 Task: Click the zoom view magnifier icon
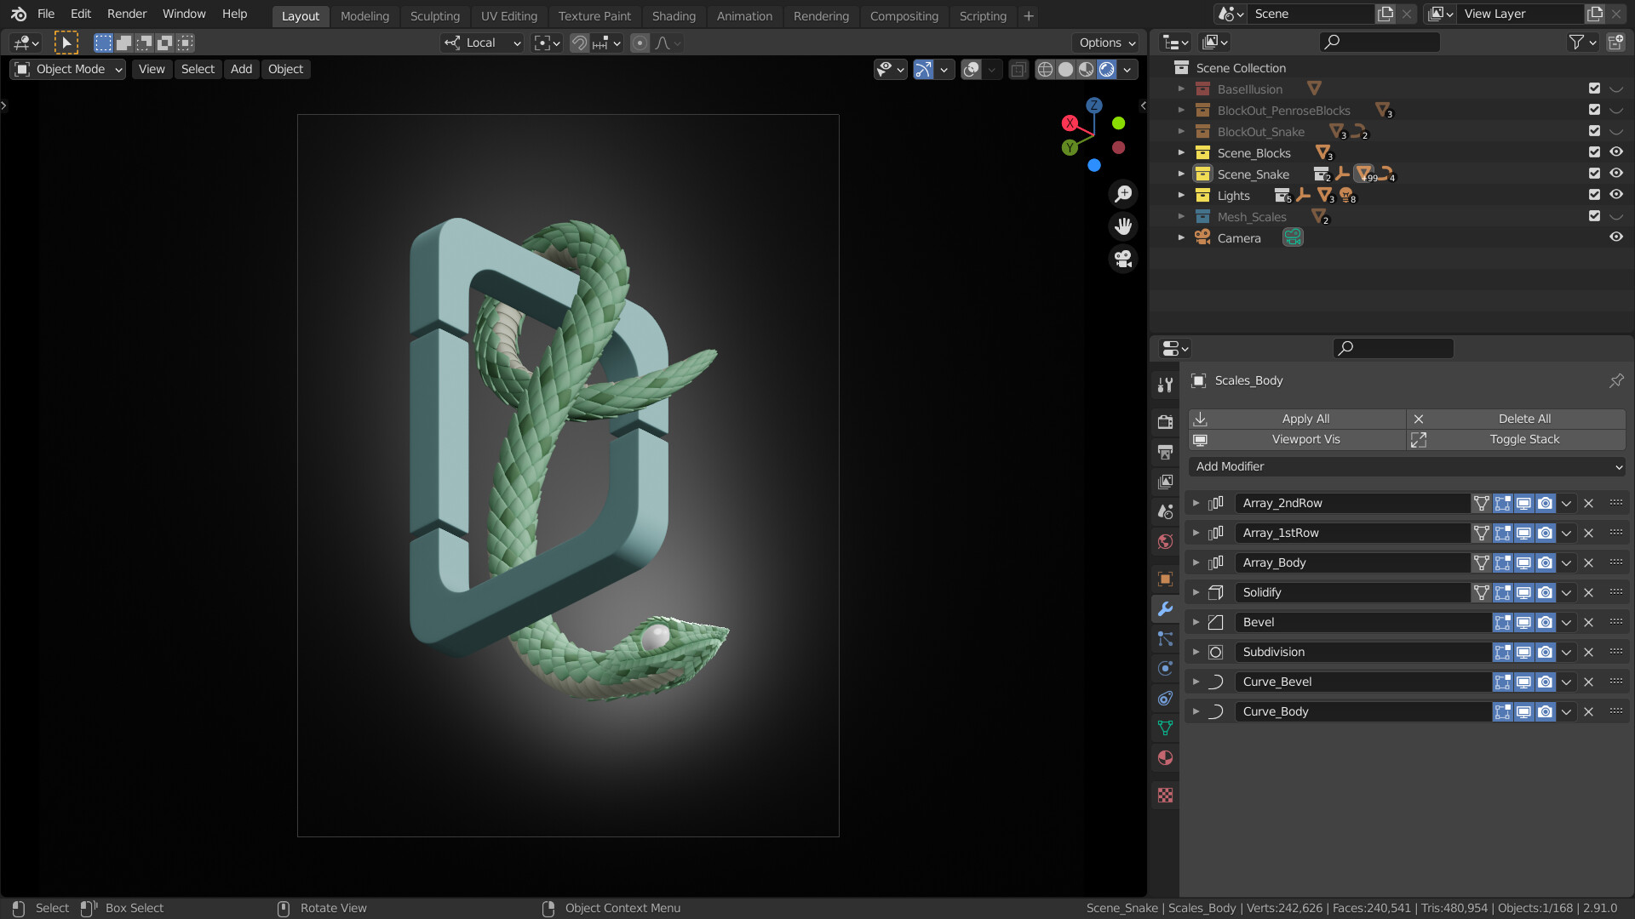click(x=1123, y=194)
